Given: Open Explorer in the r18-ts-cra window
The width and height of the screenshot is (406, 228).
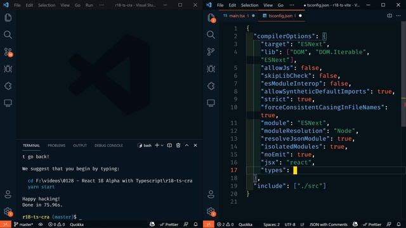Looking at the screenshot, I should pyautogui.click(x=8, y=18).
